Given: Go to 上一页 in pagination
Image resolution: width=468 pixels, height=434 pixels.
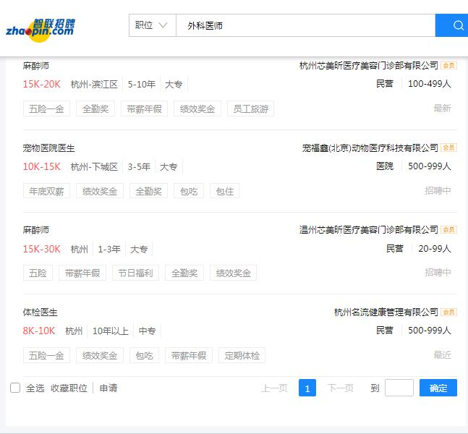Looking at the screenshot, I should click(274, 388).
